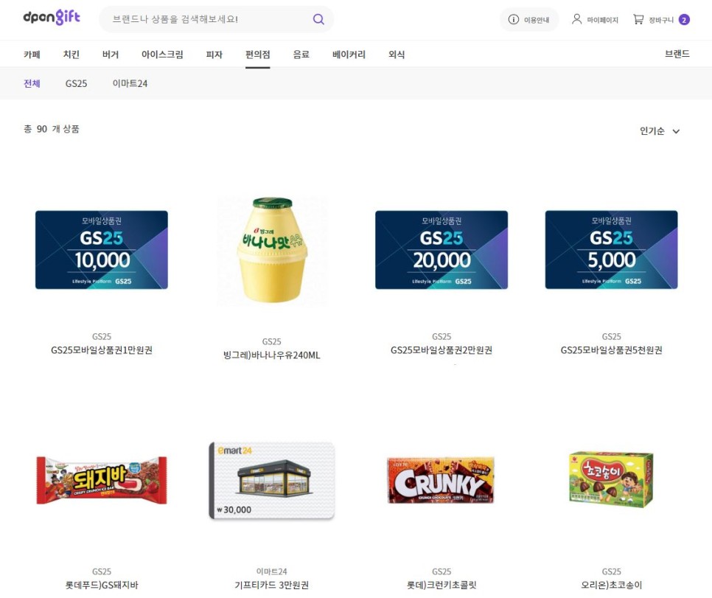Open 마이페이지 user page
Screen dimensions: 712x598
[x=595, y=19]
